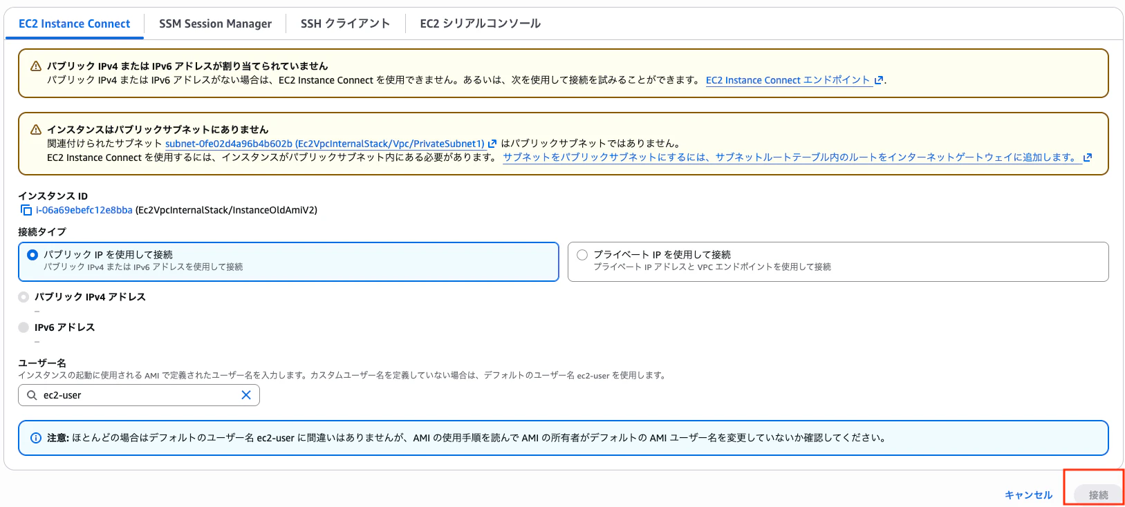Screen dimensions: 1125x507
Task: Click warning icon of the public subnet alert
Action: click(x=36, y=130)
